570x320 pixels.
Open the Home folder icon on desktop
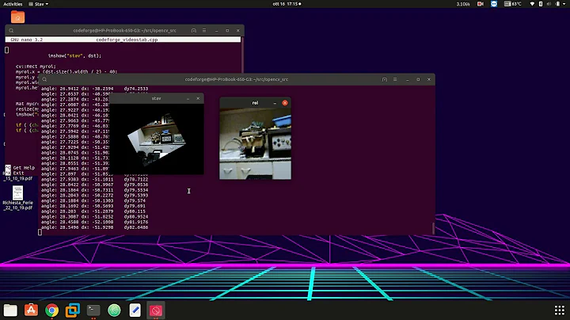coord(17,17)
